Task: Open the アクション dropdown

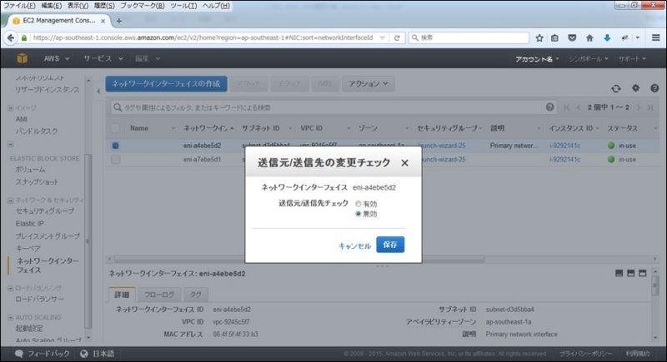Action: tap(369, 84)
